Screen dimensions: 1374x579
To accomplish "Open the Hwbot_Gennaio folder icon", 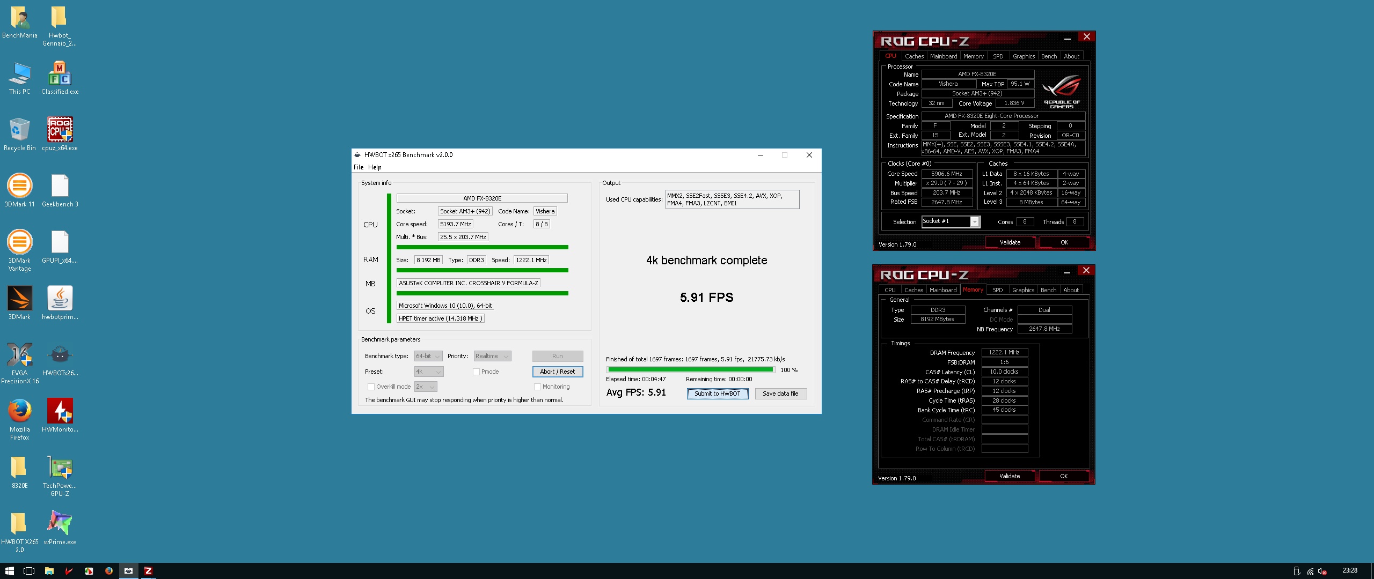I will point(60,26).
